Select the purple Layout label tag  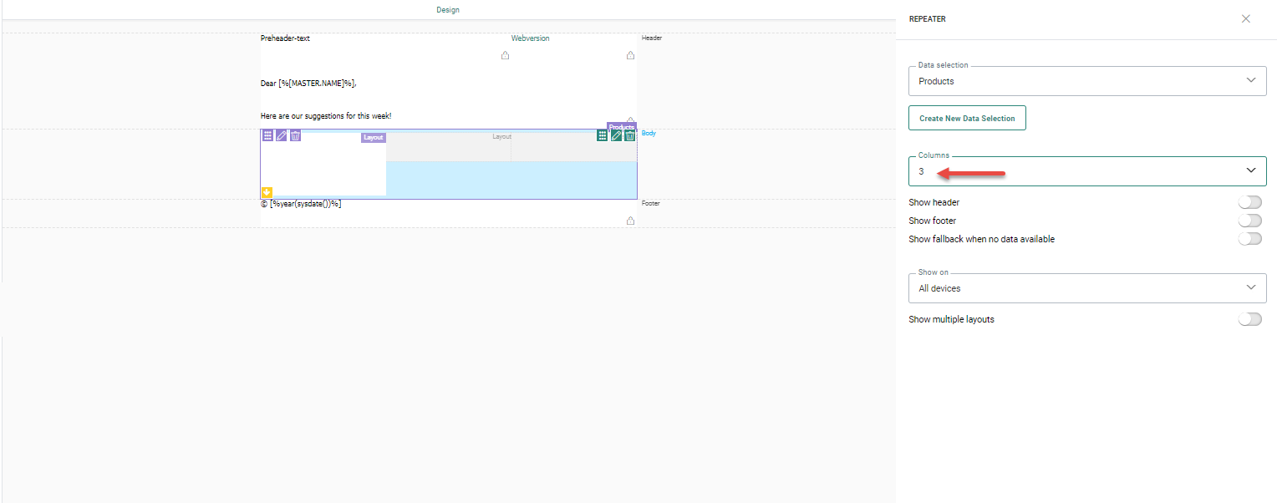tap(373, 138)
